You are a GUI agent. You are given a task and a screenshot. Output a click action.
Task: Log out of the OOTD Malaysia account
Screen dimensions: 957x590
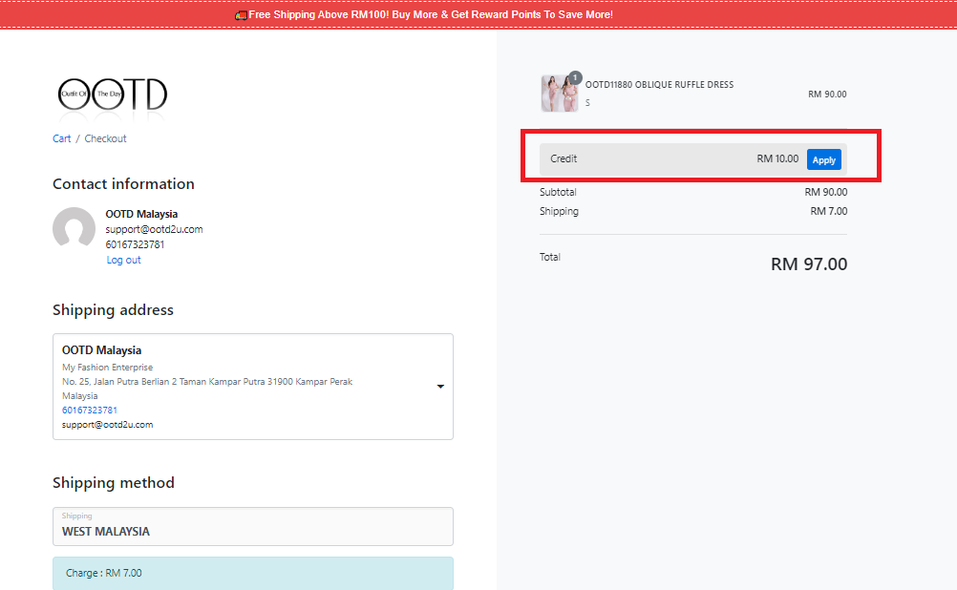tap(124, 260)
